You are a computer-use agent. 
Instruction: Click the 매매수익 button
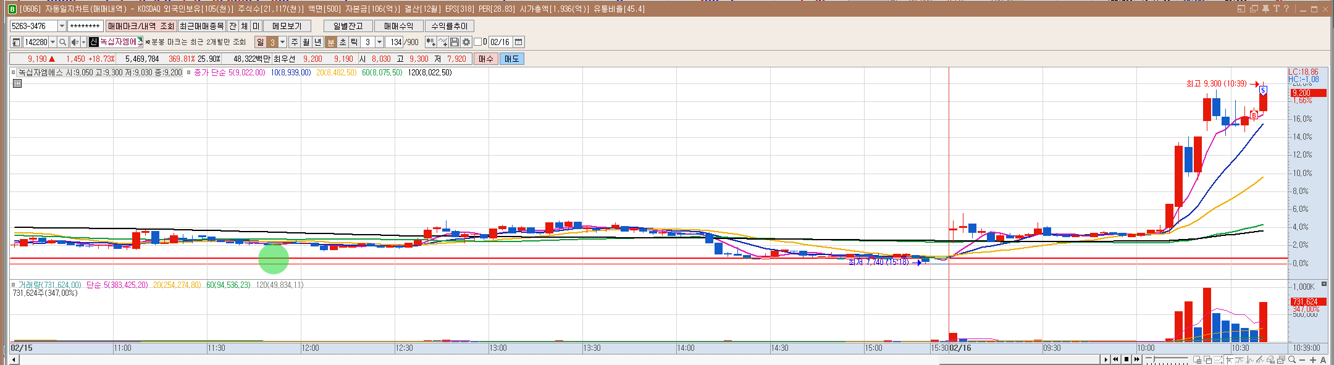click(x=399, y=26)
